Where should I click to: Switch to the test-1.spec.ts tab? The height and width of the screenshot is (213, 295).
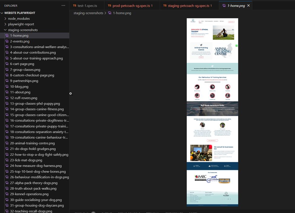[x=87, y=6]
